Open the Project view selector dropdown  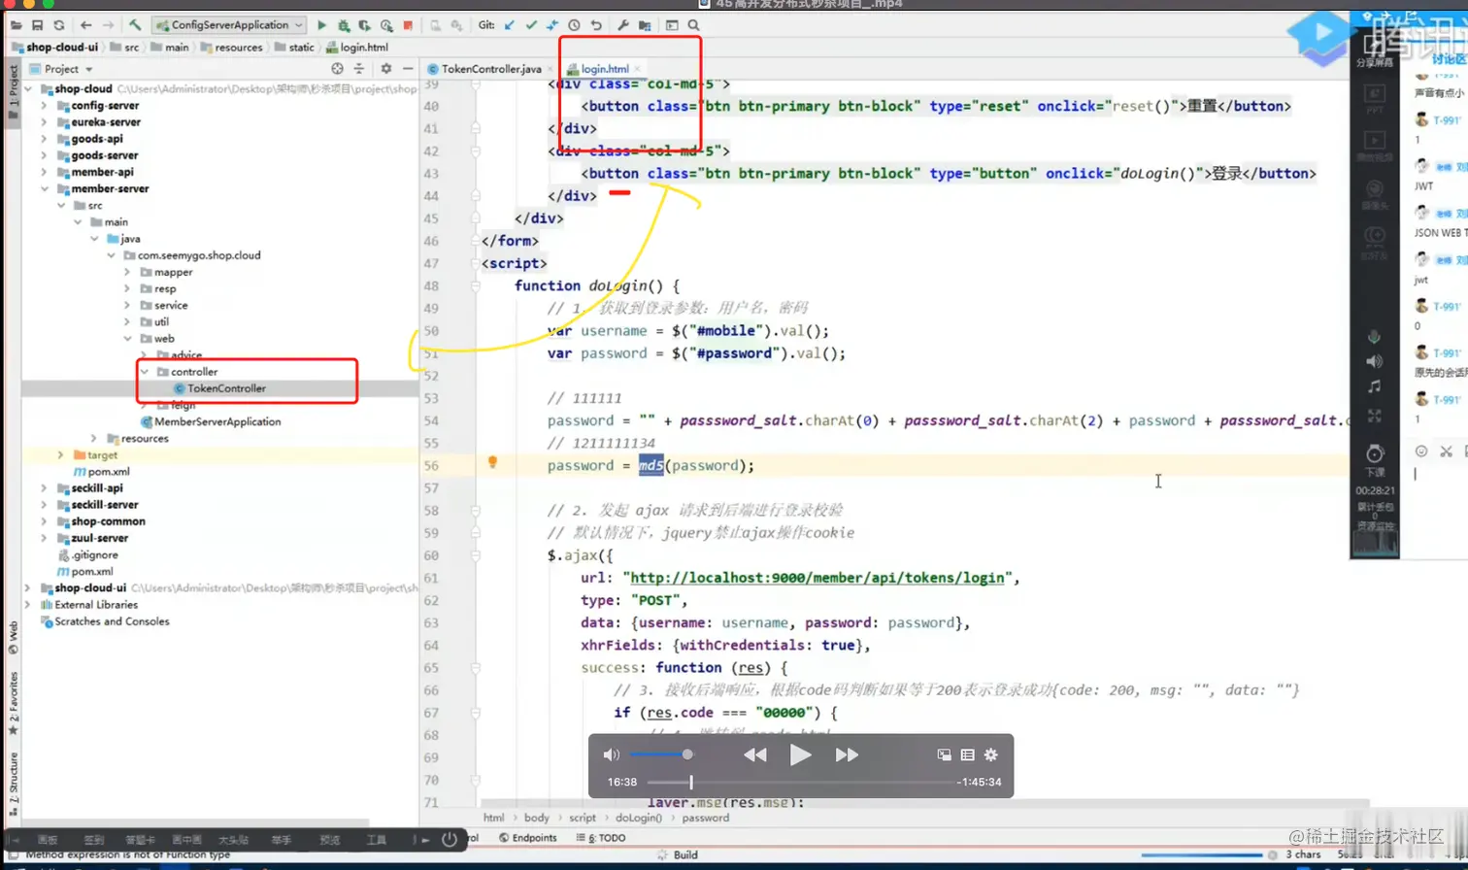pos(62,69)
